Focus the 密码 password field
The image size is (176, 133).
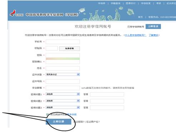[63, 55]
